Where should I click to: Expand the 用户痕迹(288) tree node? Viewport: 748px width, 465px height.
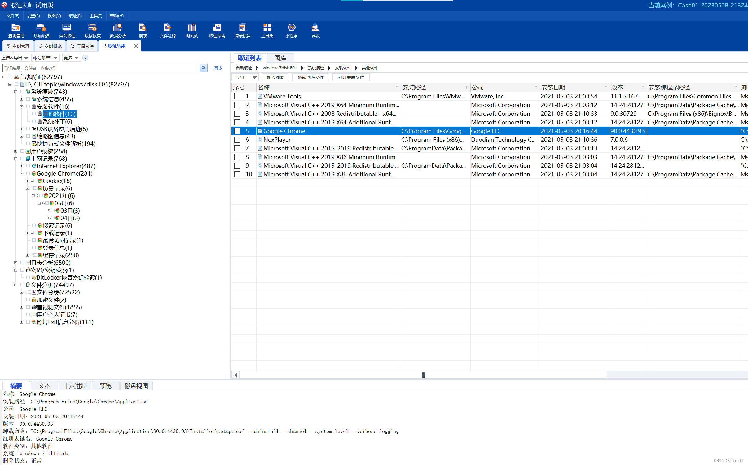pos(15,151)
